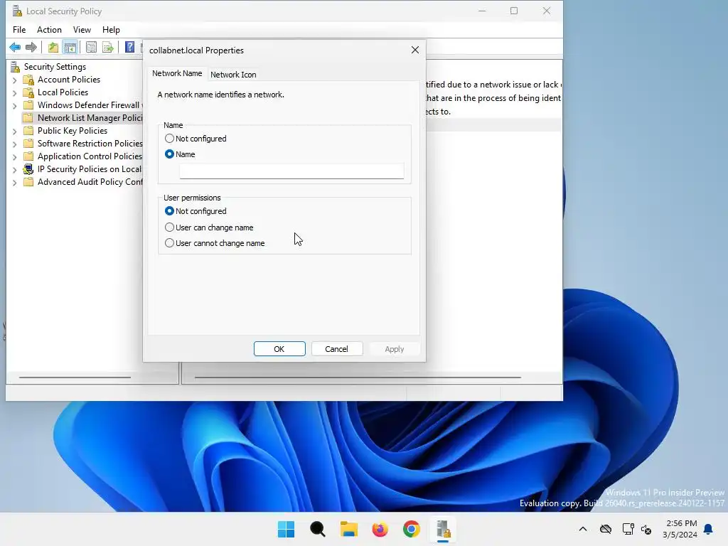Open the File menu
Screen dimensions: 728x546
click(x=19, y=30)
